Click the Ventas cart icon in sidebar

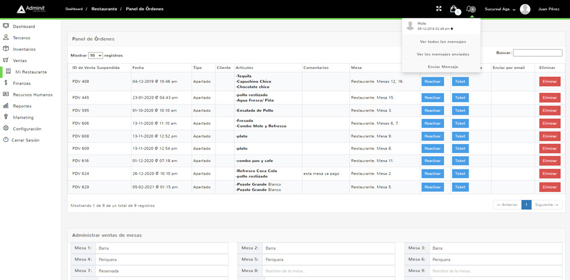[x=6, y=60]
